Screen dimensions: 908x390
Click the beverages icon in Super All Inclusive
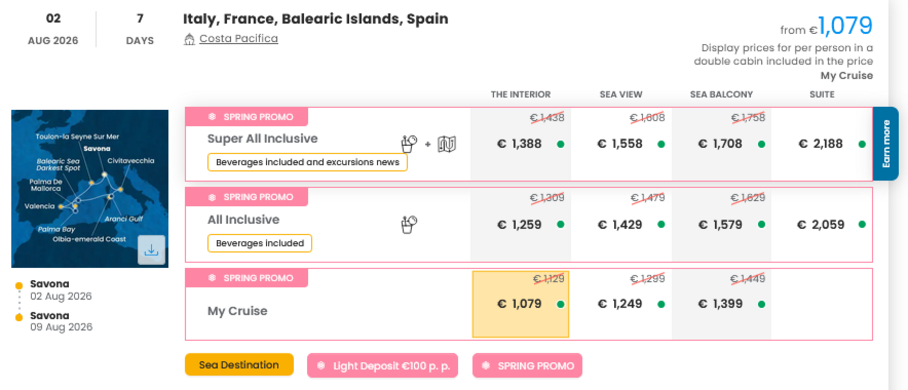point(409,144)
